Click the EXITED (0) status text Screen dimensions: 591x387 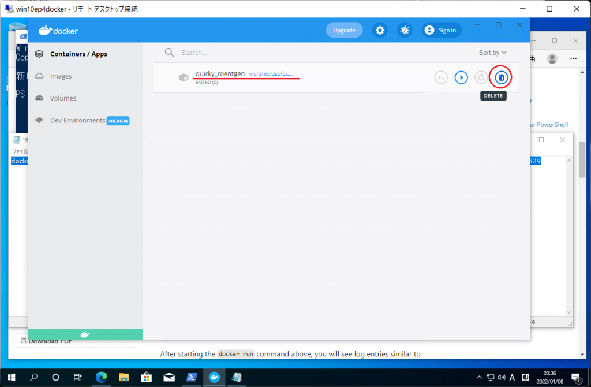pos(207,82)
